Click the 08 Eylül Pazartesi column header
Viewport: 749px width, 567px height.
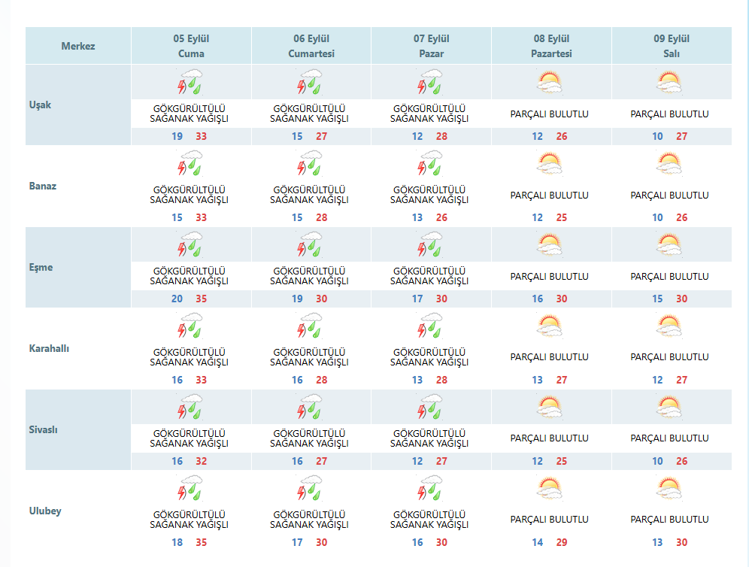point(551,46)
